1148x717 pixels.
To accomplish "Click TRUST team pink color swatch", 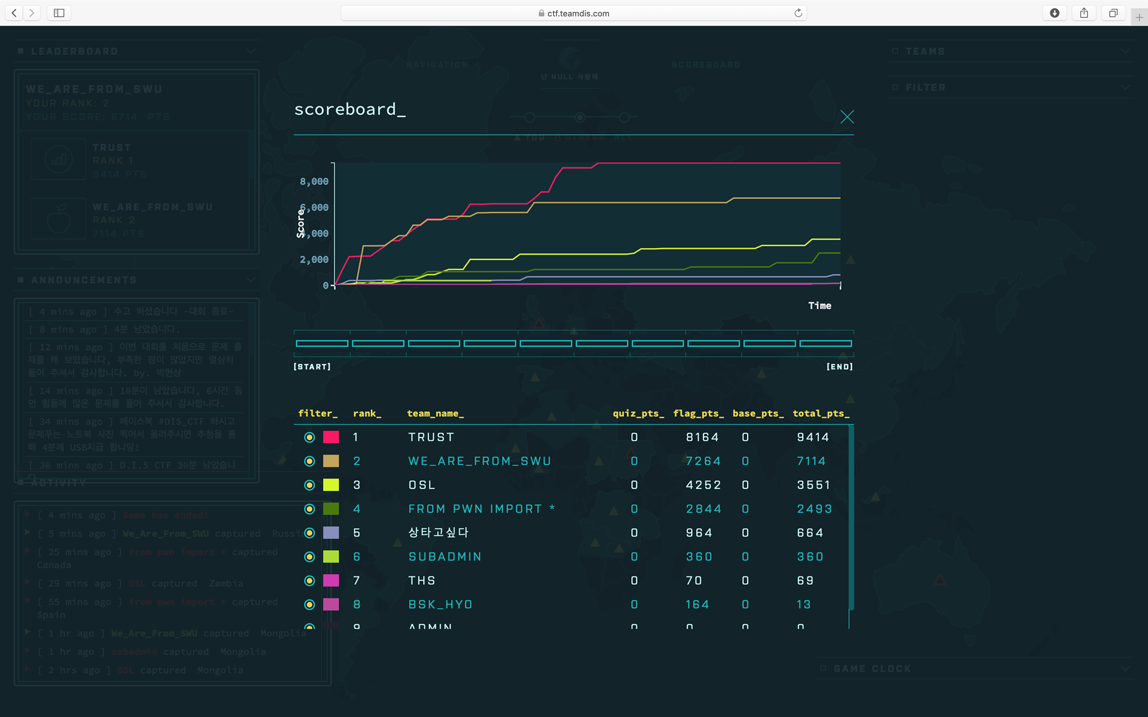I will [331, 437].
